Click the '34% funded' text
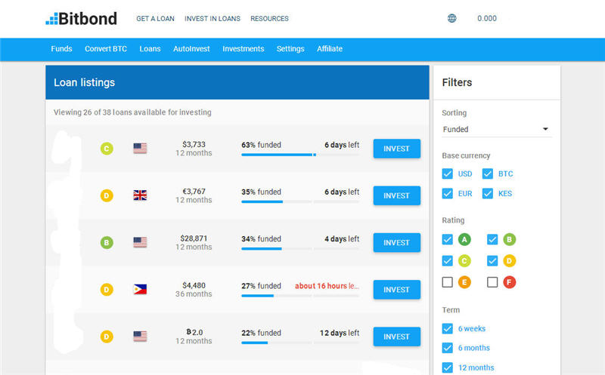Viewport: 605px width, 375px height. (x=261, y=238)
